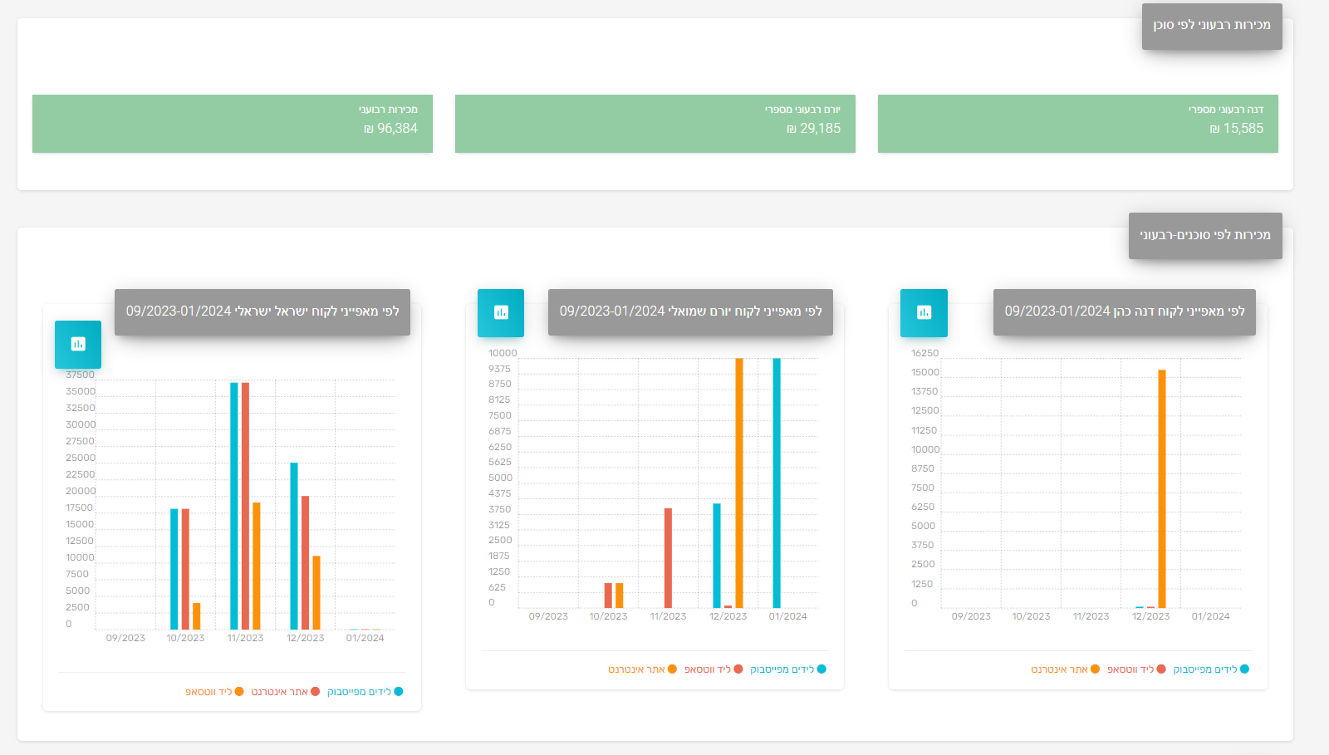
Task: Toggle orange ליד ווטסאפ legend in ישראל ישראלי chart
Action: 214,692
